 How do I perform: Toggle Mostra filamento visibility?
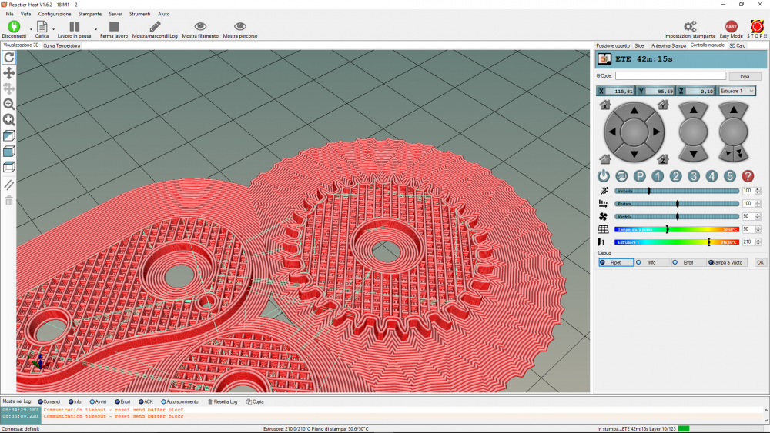coord(200,27)
